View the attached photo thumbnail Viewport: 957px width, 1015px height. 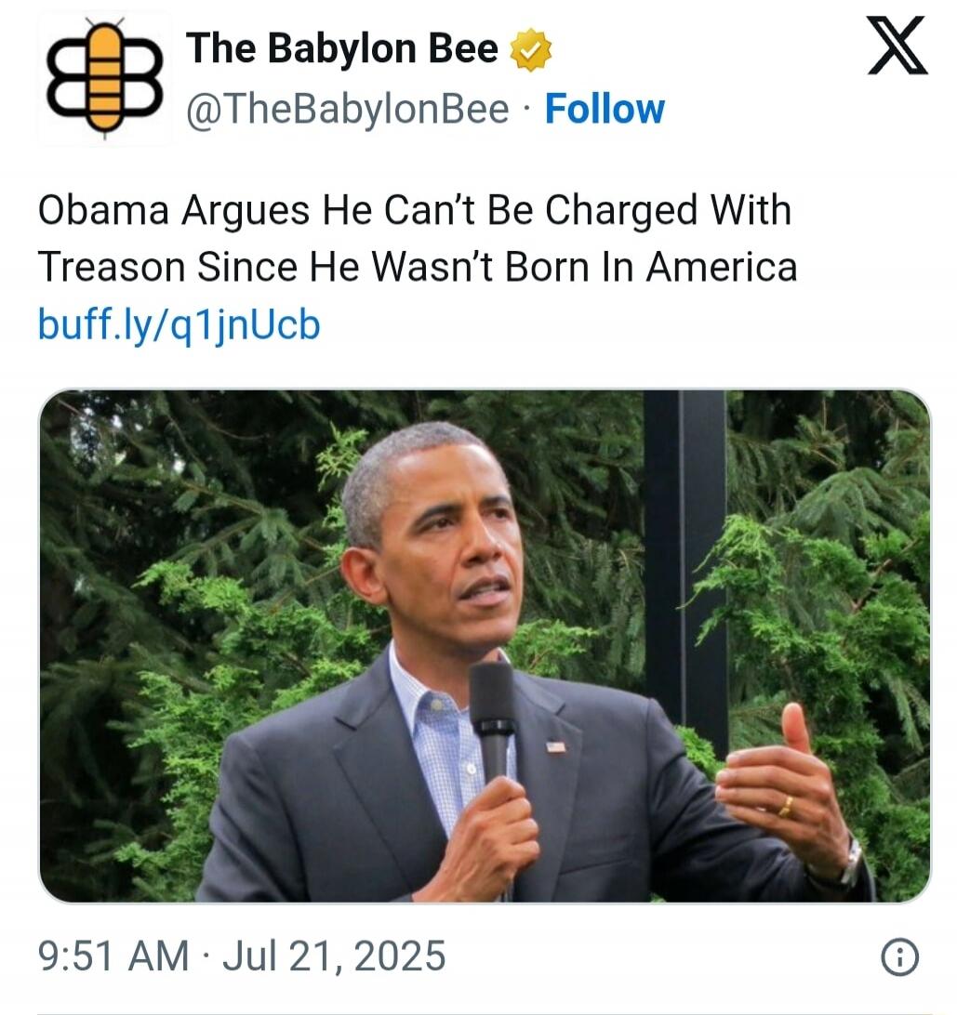(485, 645)
